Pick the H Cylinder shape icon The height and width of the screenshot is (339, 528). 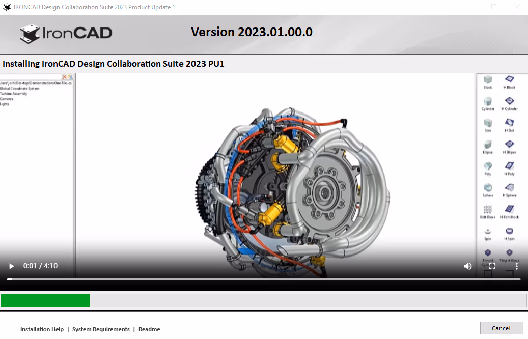pos(509,101)
